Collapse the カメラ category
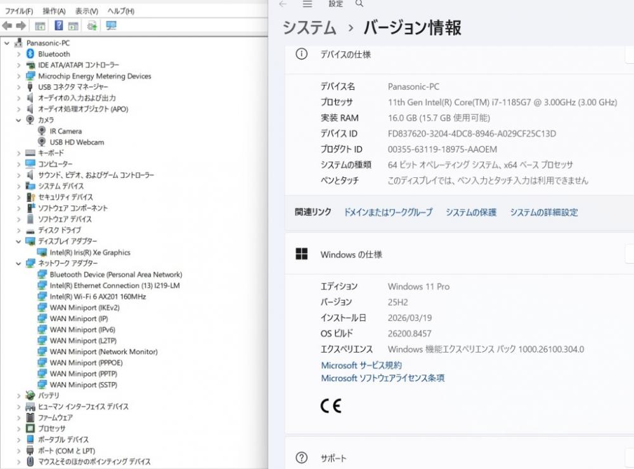The height and width of the screenshot is (469, 634). click(18, 120)
